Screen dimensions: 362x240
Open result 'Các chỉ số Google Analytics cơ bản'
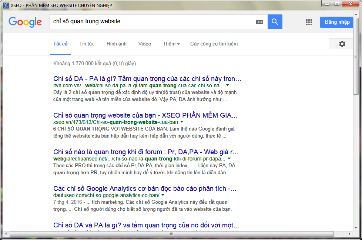(145, 189)
